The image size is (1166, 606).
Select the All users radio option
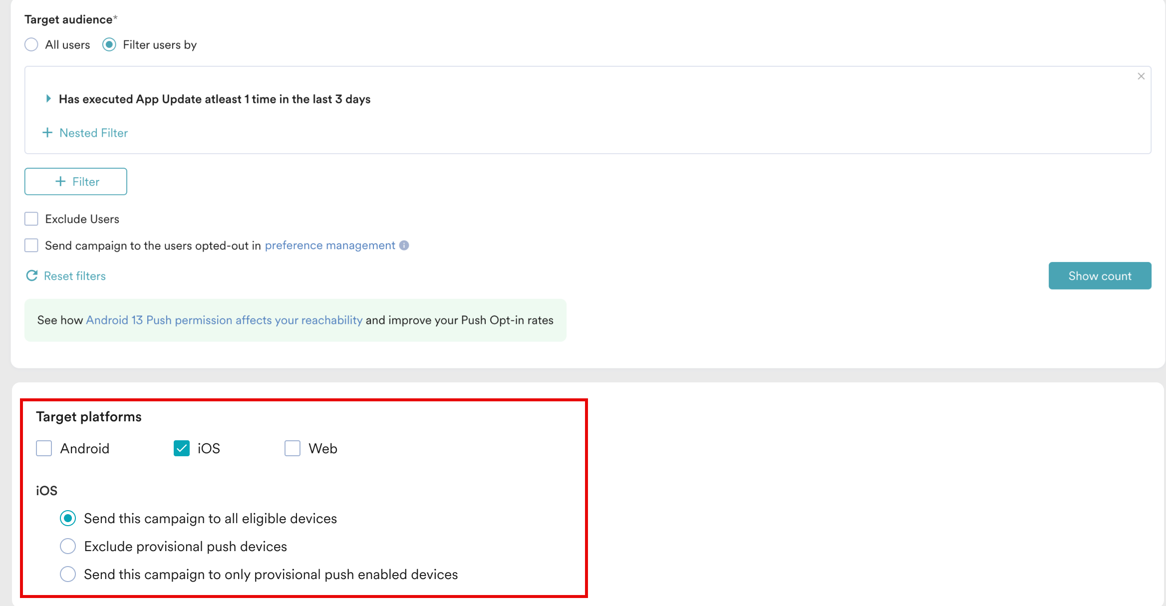coord(31,44)
